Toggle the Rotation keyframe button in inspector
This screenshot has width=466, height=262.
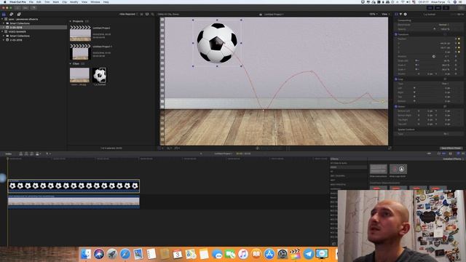pyautogui.click(x=456, y=56)
